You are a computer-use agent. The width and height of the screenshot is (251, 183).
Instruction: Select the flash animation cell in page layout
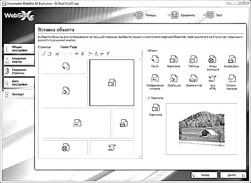(x=65, y=147)
